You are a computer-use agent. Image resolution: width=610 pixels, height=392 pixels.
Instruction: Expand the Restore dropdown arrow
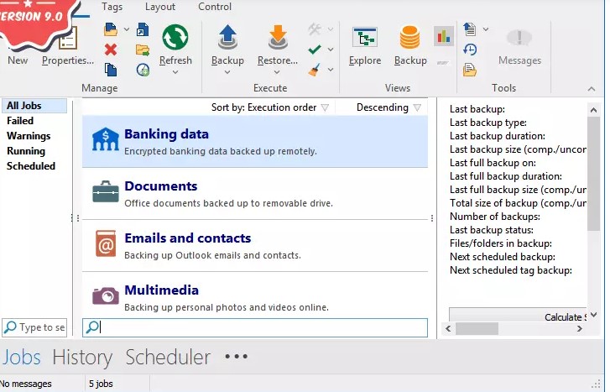point(277,72)
